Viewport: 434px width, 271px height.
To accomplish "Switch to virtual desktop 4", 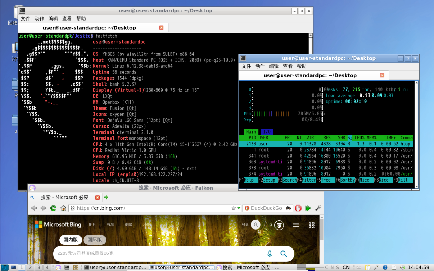I will coord(47,267).
